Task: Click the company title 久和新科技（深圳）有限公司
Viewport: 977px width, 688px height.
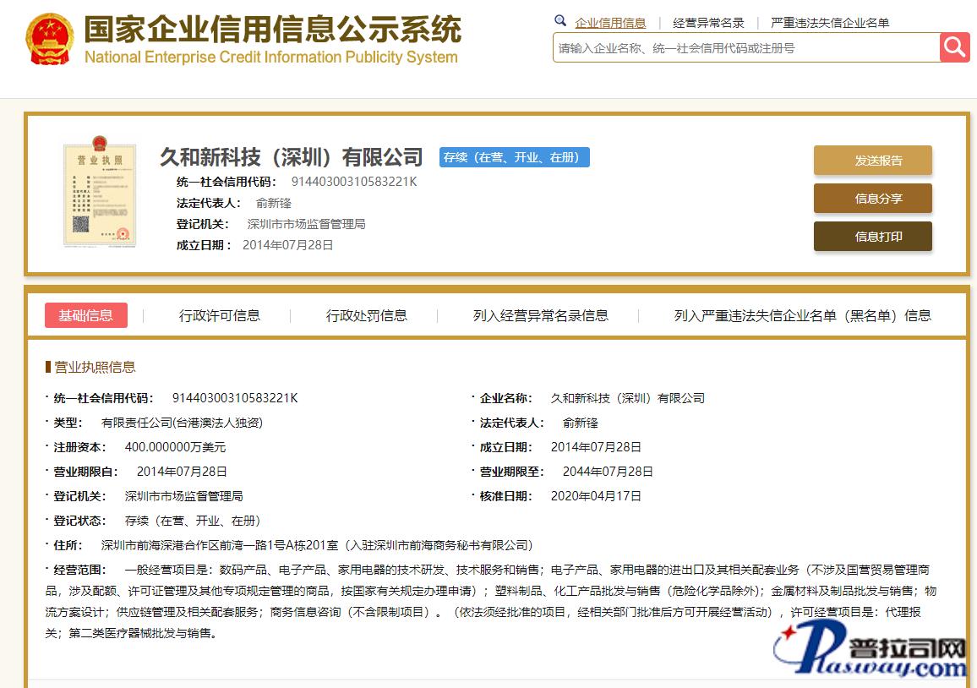Action: [291, 157]
